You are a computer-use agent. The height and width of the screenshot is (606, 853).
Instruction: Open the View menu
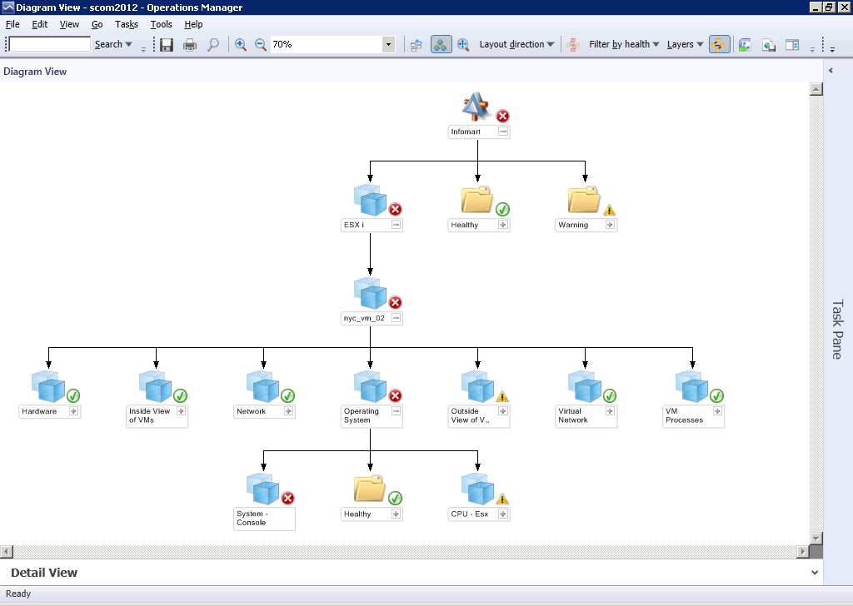pyautogui.click(x=69, y=24)
